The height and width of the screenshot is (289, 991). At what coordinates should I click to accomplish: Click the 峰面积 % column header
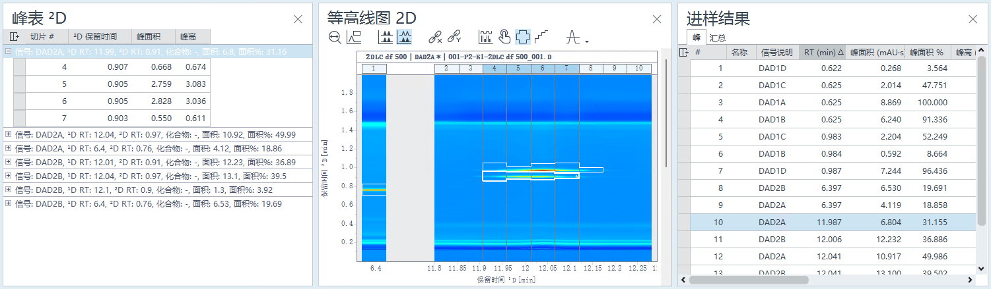928,52
